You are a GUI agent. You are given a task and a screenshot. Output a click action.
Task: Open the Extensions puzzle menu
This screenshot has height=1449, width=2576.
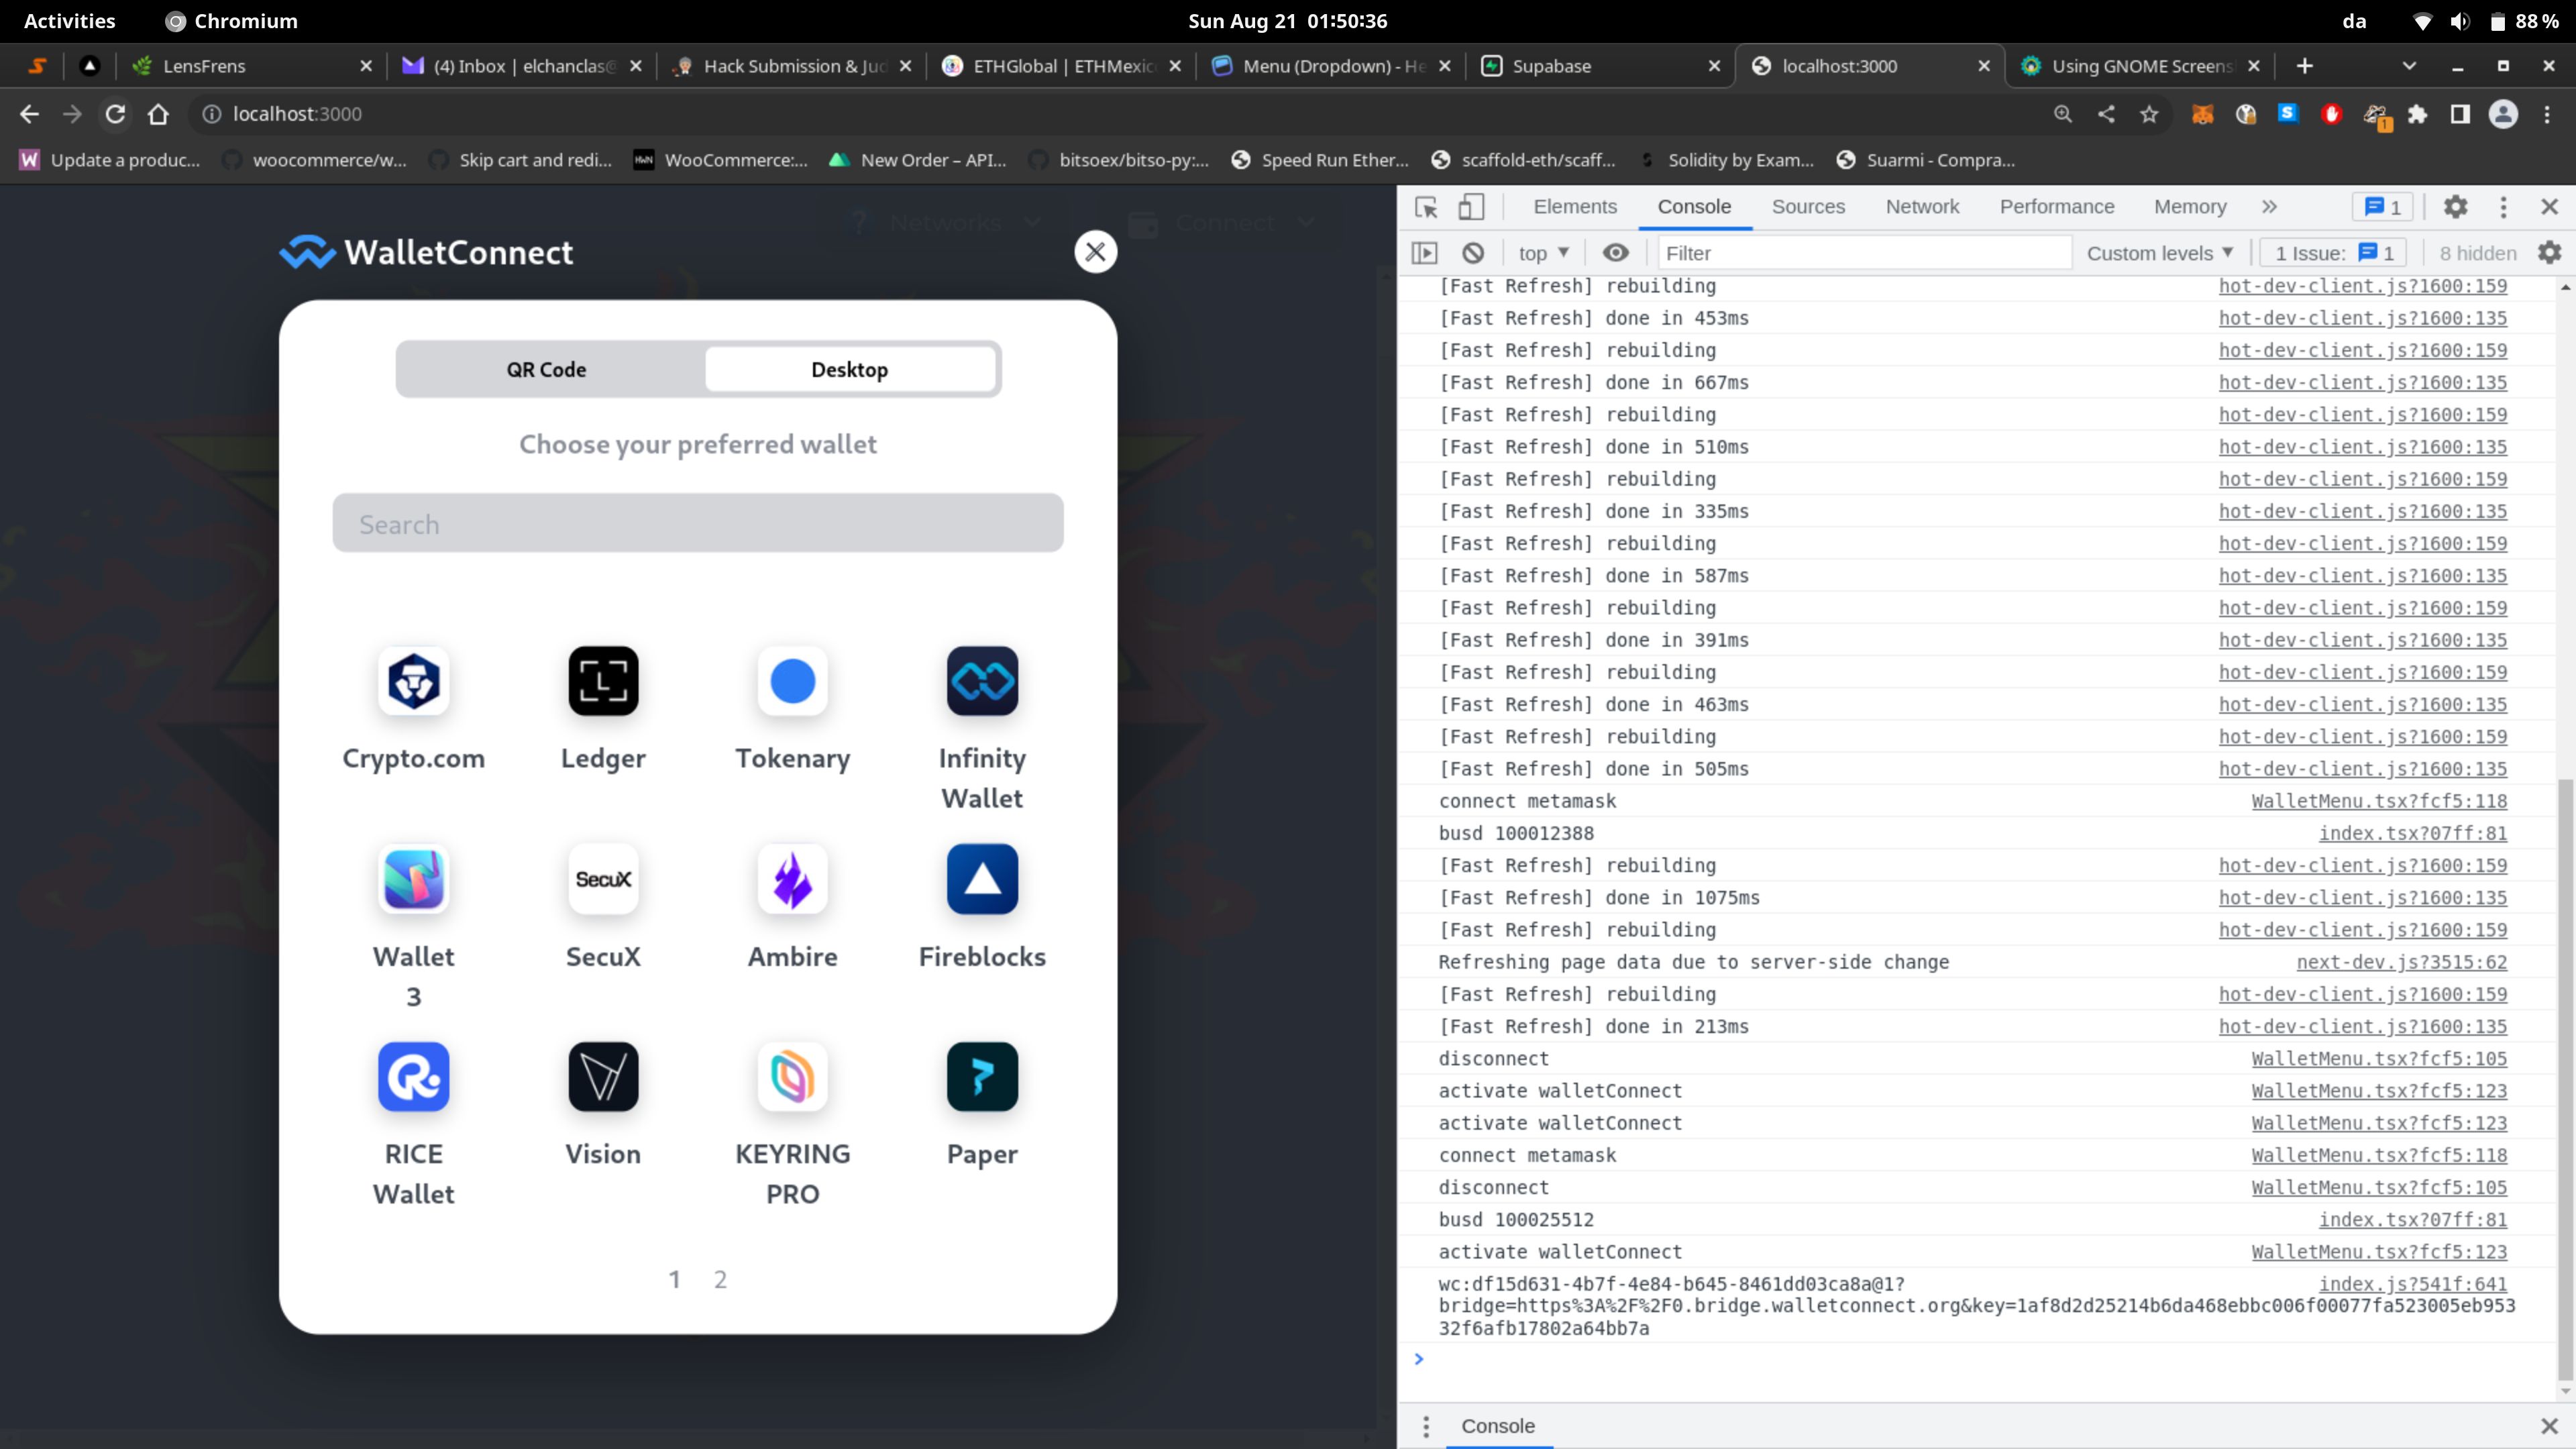click(x=2417, y=114)
